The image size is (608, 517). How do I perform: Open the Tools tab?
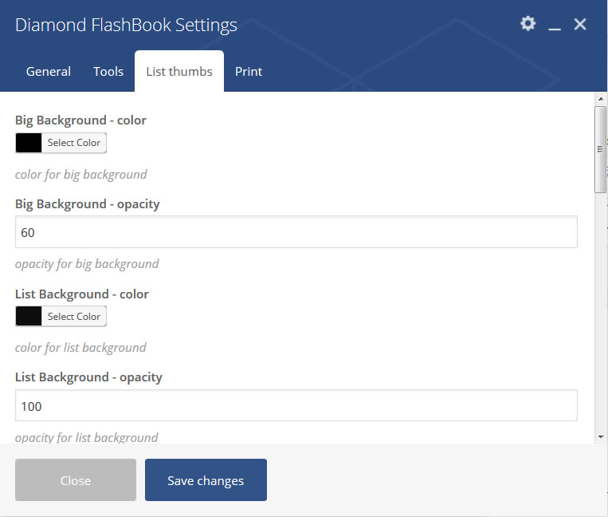click(x=108, y=72)
